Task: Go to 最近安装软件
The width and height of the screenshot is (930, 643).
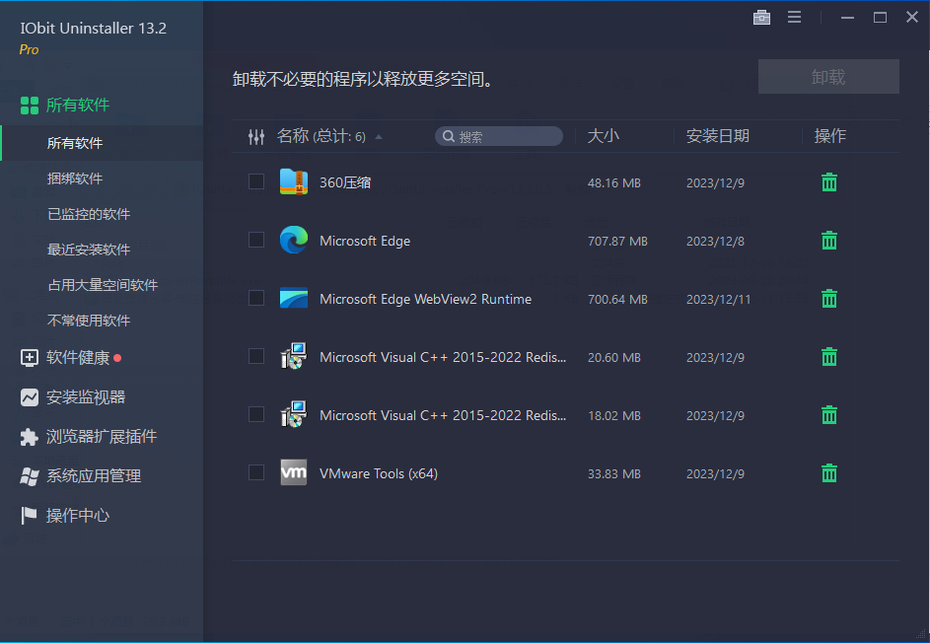Action: [x=89, y=250]
